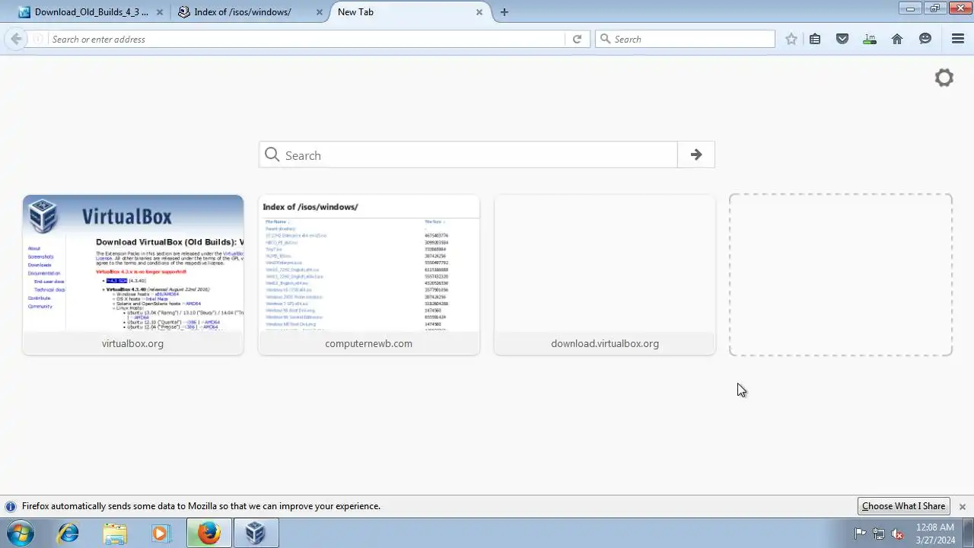Screen dimensions: 974x548
Task: Click the info icon in notification bar
Action: point(11,506)
